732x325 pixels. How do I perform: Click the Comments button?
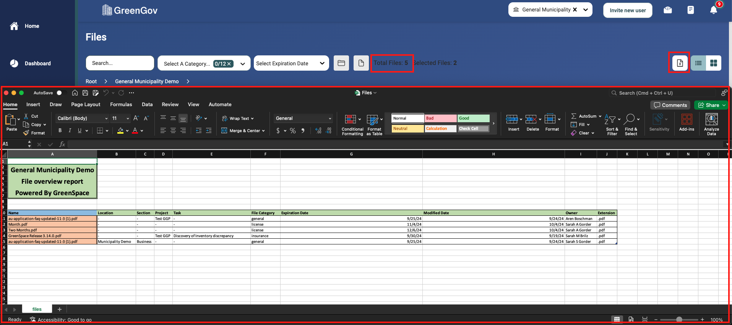point(670,105)
